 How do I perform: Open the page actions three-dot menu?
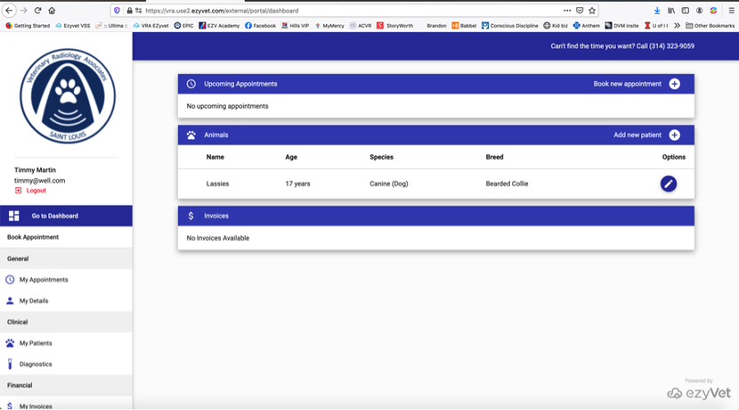click(567, 11)
